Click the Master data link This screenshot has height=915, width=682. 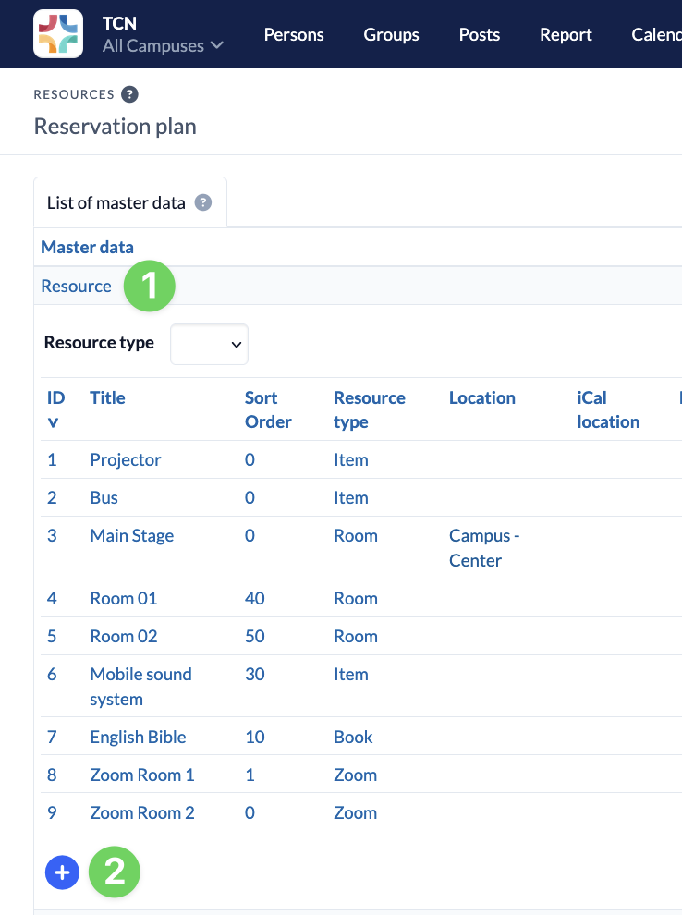coord(88,247)
